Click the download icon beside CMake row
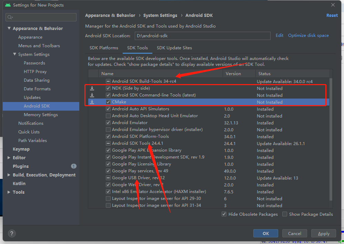This screenshot has height=244, width=344. (x=92, y=102)
